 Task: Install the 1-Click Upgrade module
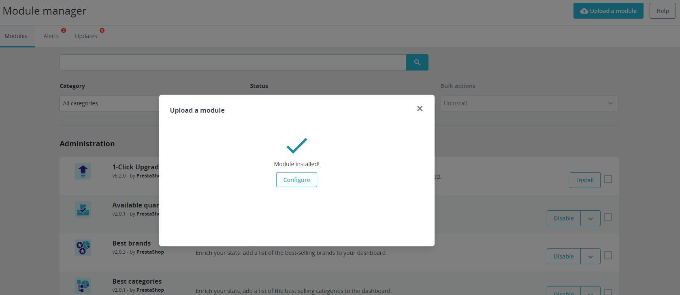[x=585, y=180]
